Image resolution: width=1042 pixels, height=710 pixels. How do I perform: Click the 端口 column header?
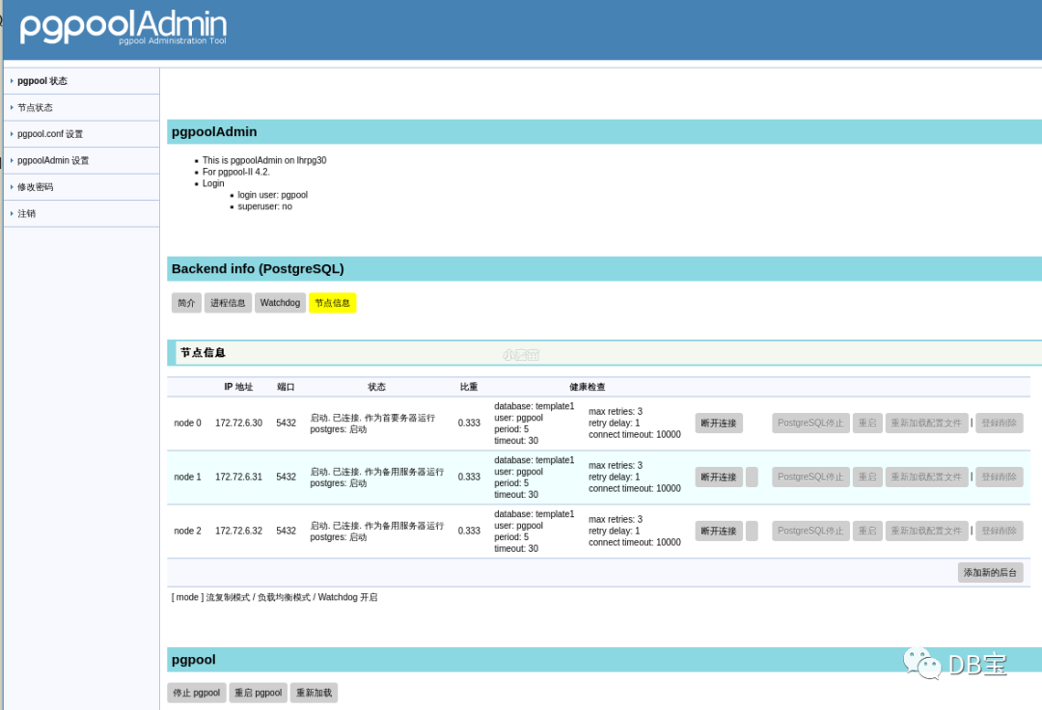286,387
